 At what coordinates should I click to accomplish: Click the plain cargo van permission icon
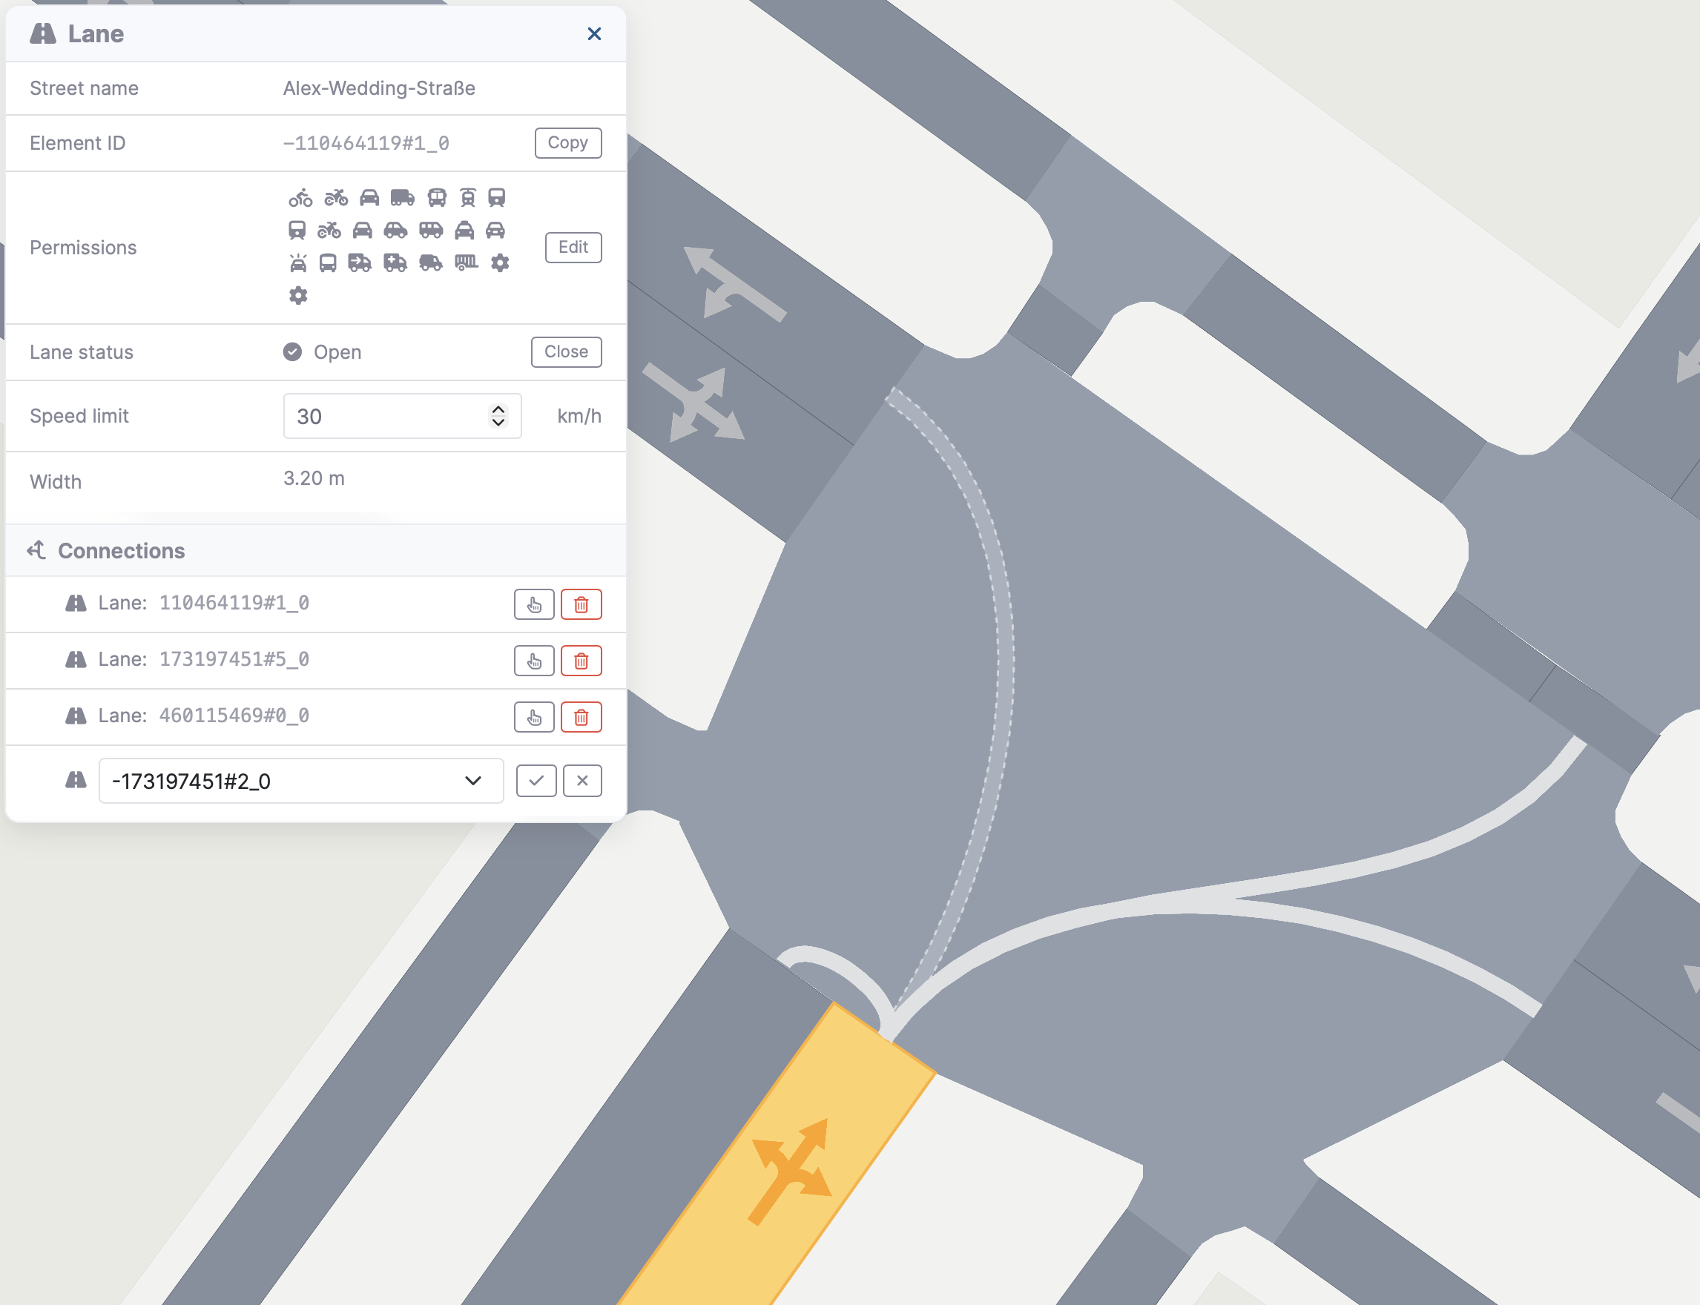point(430,263)
